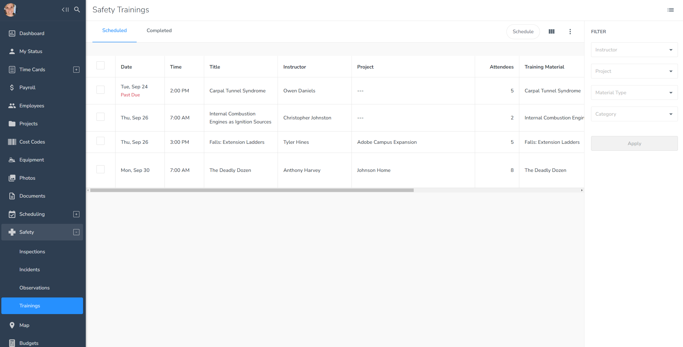The image size is (683, 347).
Task: Open Observations under Safety
Action: pyautogui.click(x=34, y=288)
